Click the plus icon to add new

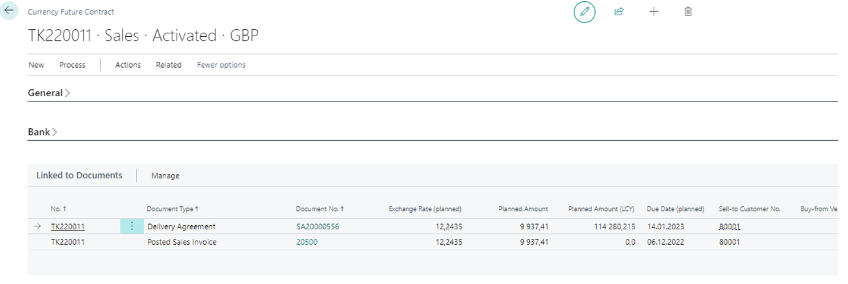[x=654, y=12]
